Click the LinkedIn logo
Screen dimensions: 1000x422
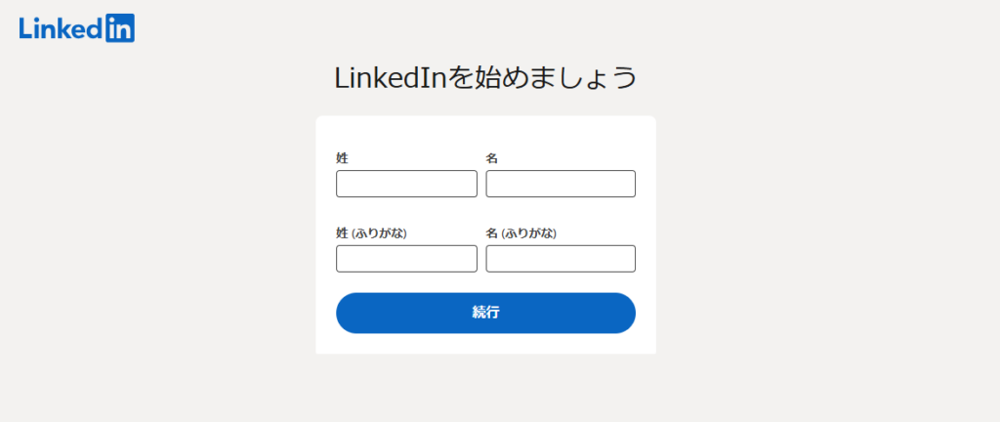click(76, 28)
